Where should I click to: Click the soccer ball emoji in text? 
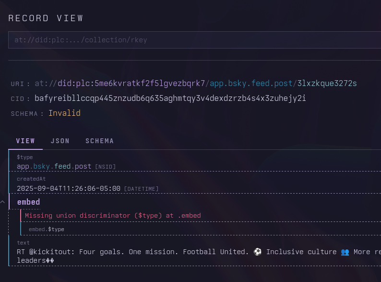coord(257,252)
